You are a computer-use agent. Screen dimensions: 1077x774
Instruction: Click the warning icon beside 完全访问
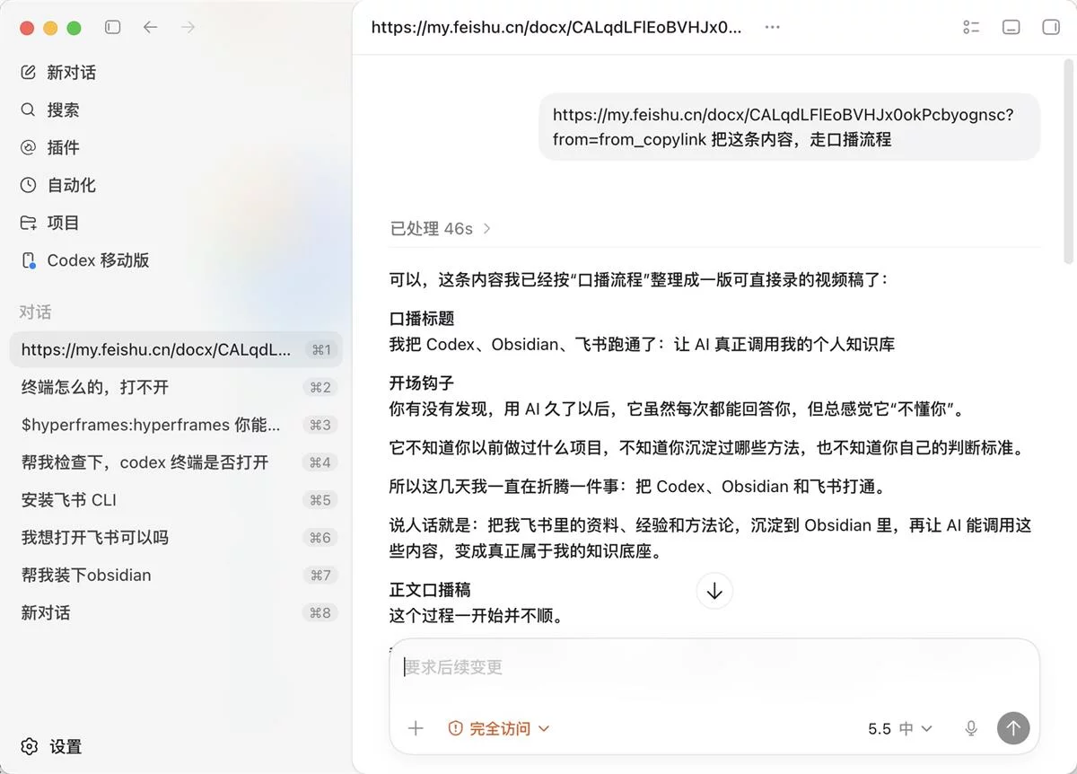(x=455, y=728)
